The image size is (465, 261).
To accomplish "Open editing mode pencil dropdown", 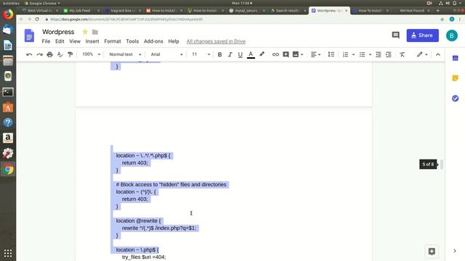I will 422,54.
